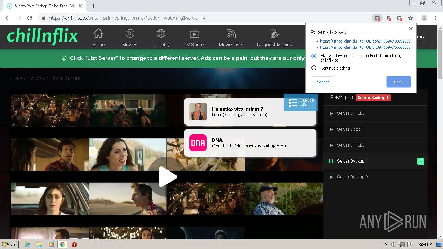Switch to Server Dood
The image size is (443, 249).
tap(375, 129)
